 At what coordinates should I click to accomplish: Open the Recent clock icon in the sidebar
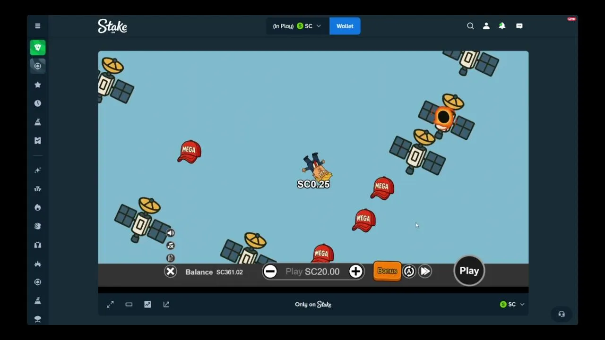pos(38,103)
